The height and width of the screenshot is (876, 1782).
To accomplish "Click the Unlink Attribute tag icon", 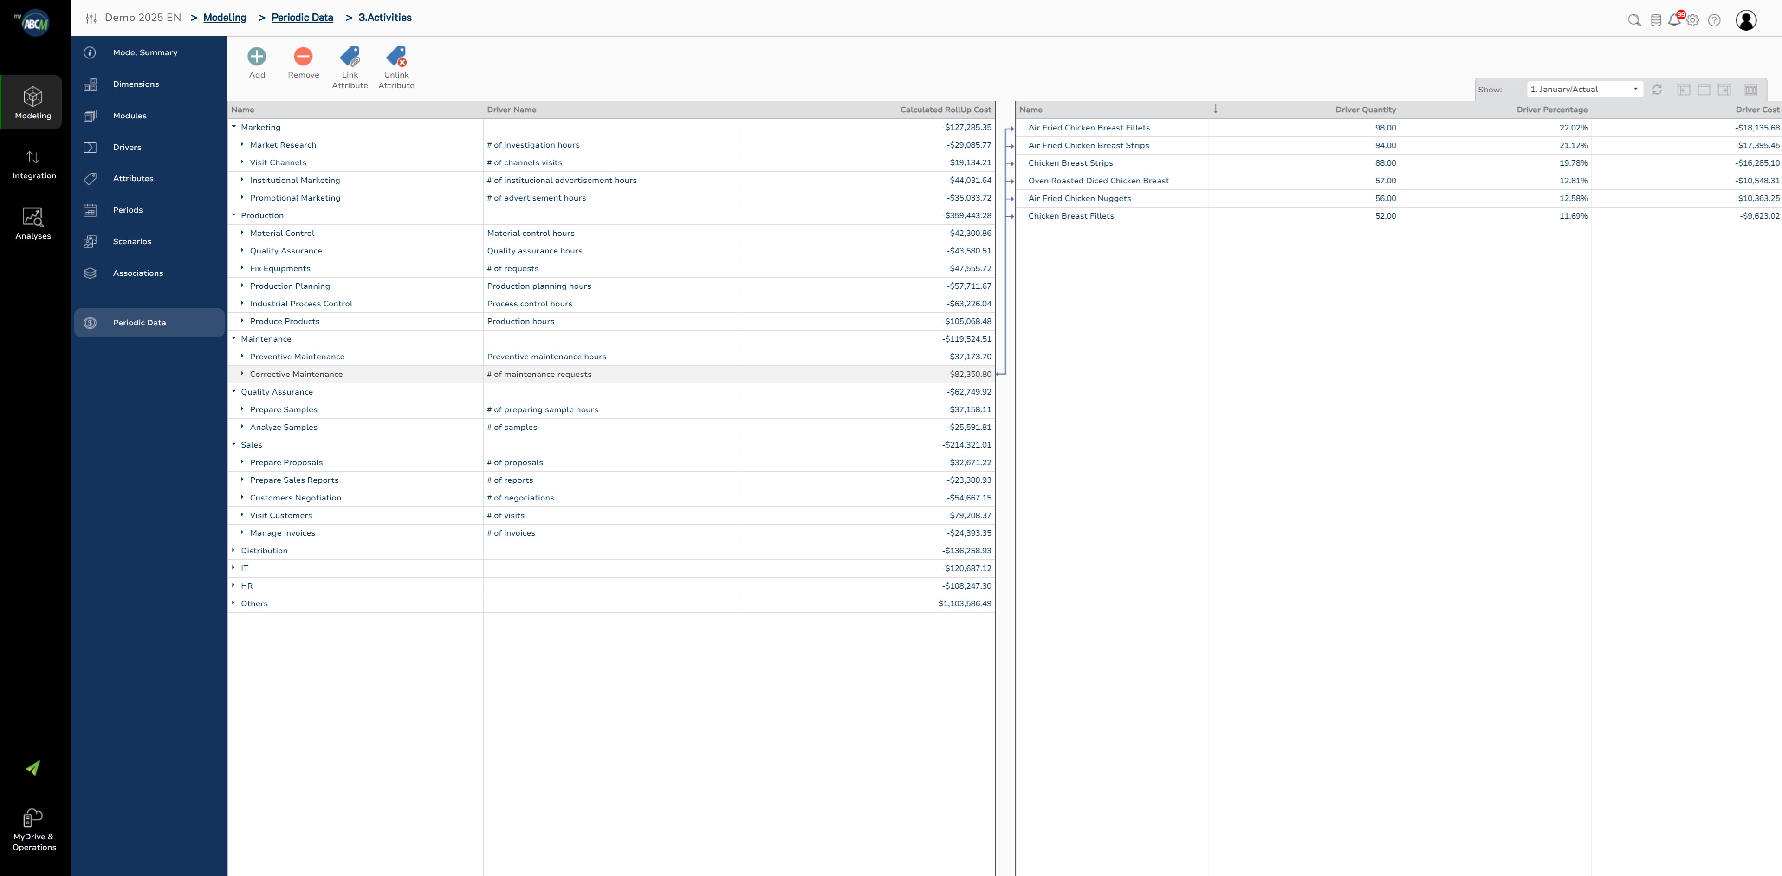I will click(x=396, y=56).
